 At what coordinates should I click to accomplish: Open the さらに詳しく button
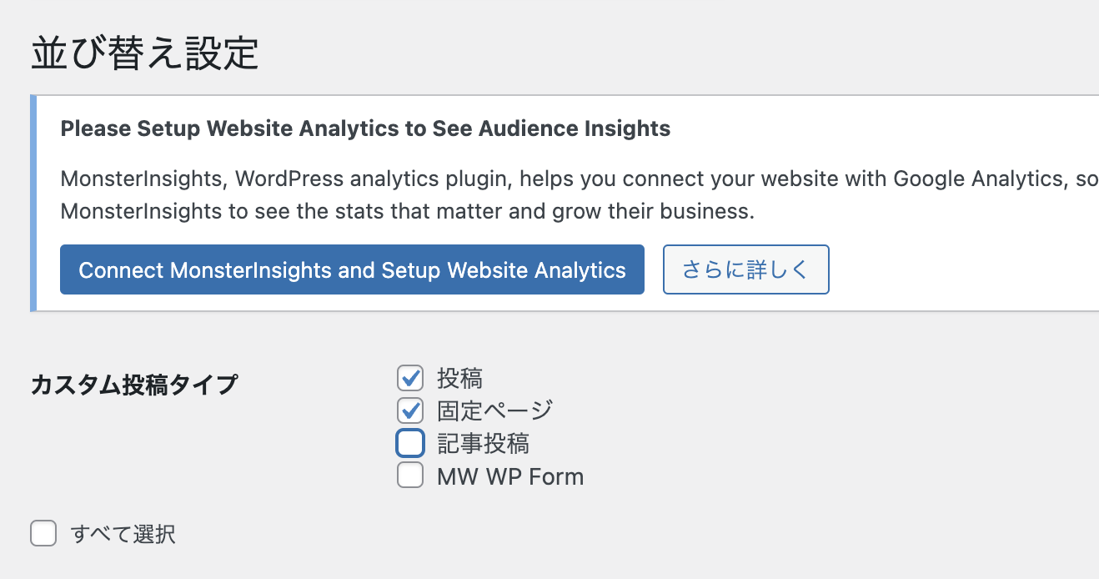(x=745, y=269)
